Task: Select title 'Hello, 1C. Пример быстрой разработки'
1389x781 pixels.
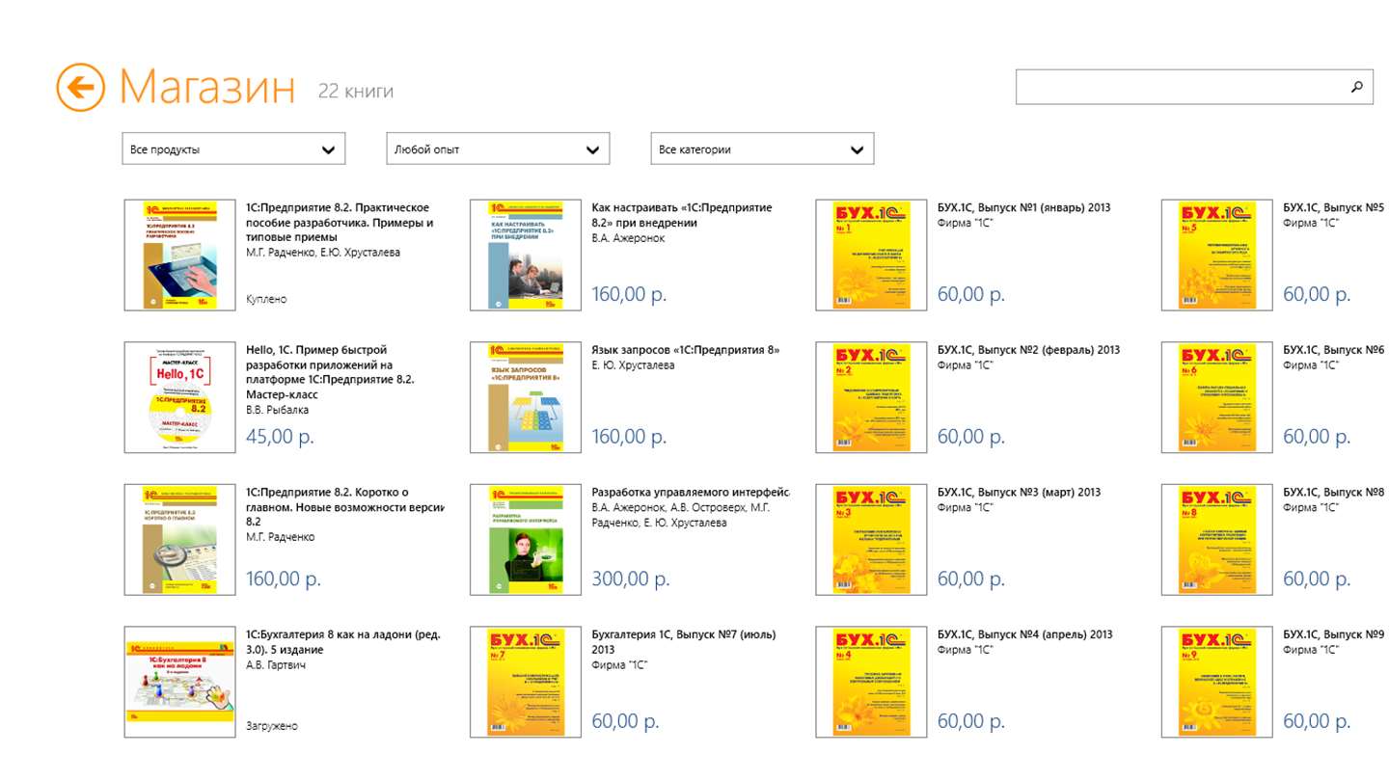Action: click(331, 372)
